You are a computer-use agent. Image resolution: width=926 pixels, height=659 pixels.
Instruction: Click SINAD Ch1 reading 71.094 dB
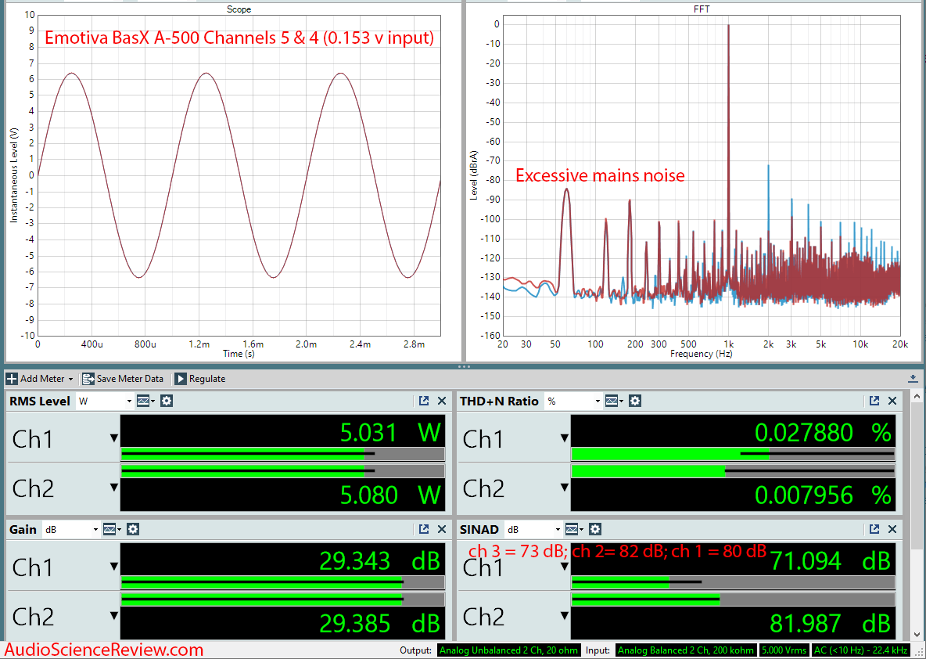(831, 561)
